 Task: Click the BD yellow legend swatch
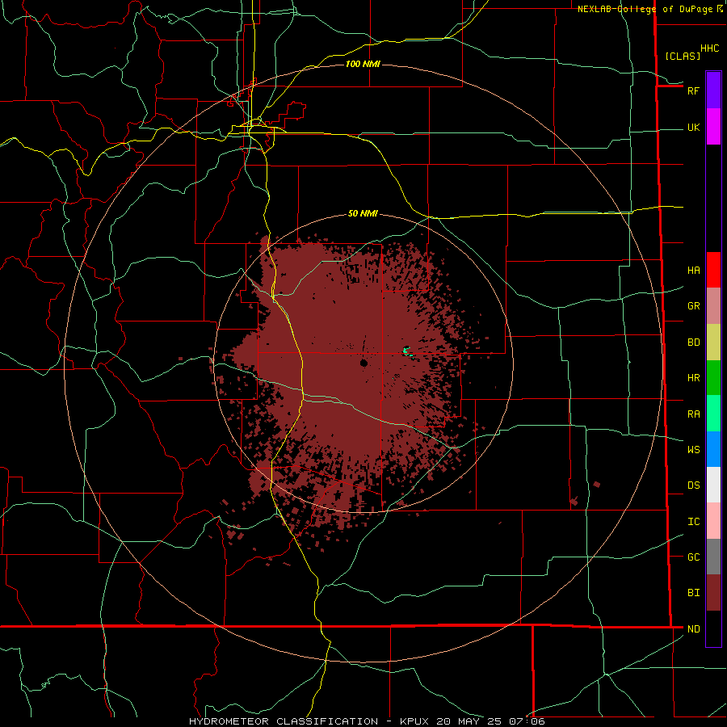[x=713, y=342]
